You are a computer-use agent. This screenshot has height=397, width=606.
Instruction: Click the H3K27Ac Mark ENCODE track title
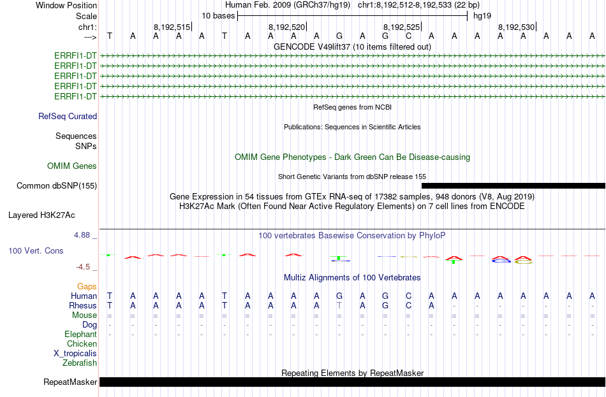353,206
